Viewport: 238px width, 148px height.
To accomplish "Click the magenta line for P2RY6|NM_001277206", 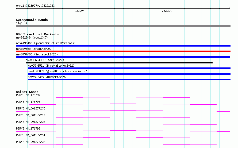I will [x=123, y=124].
